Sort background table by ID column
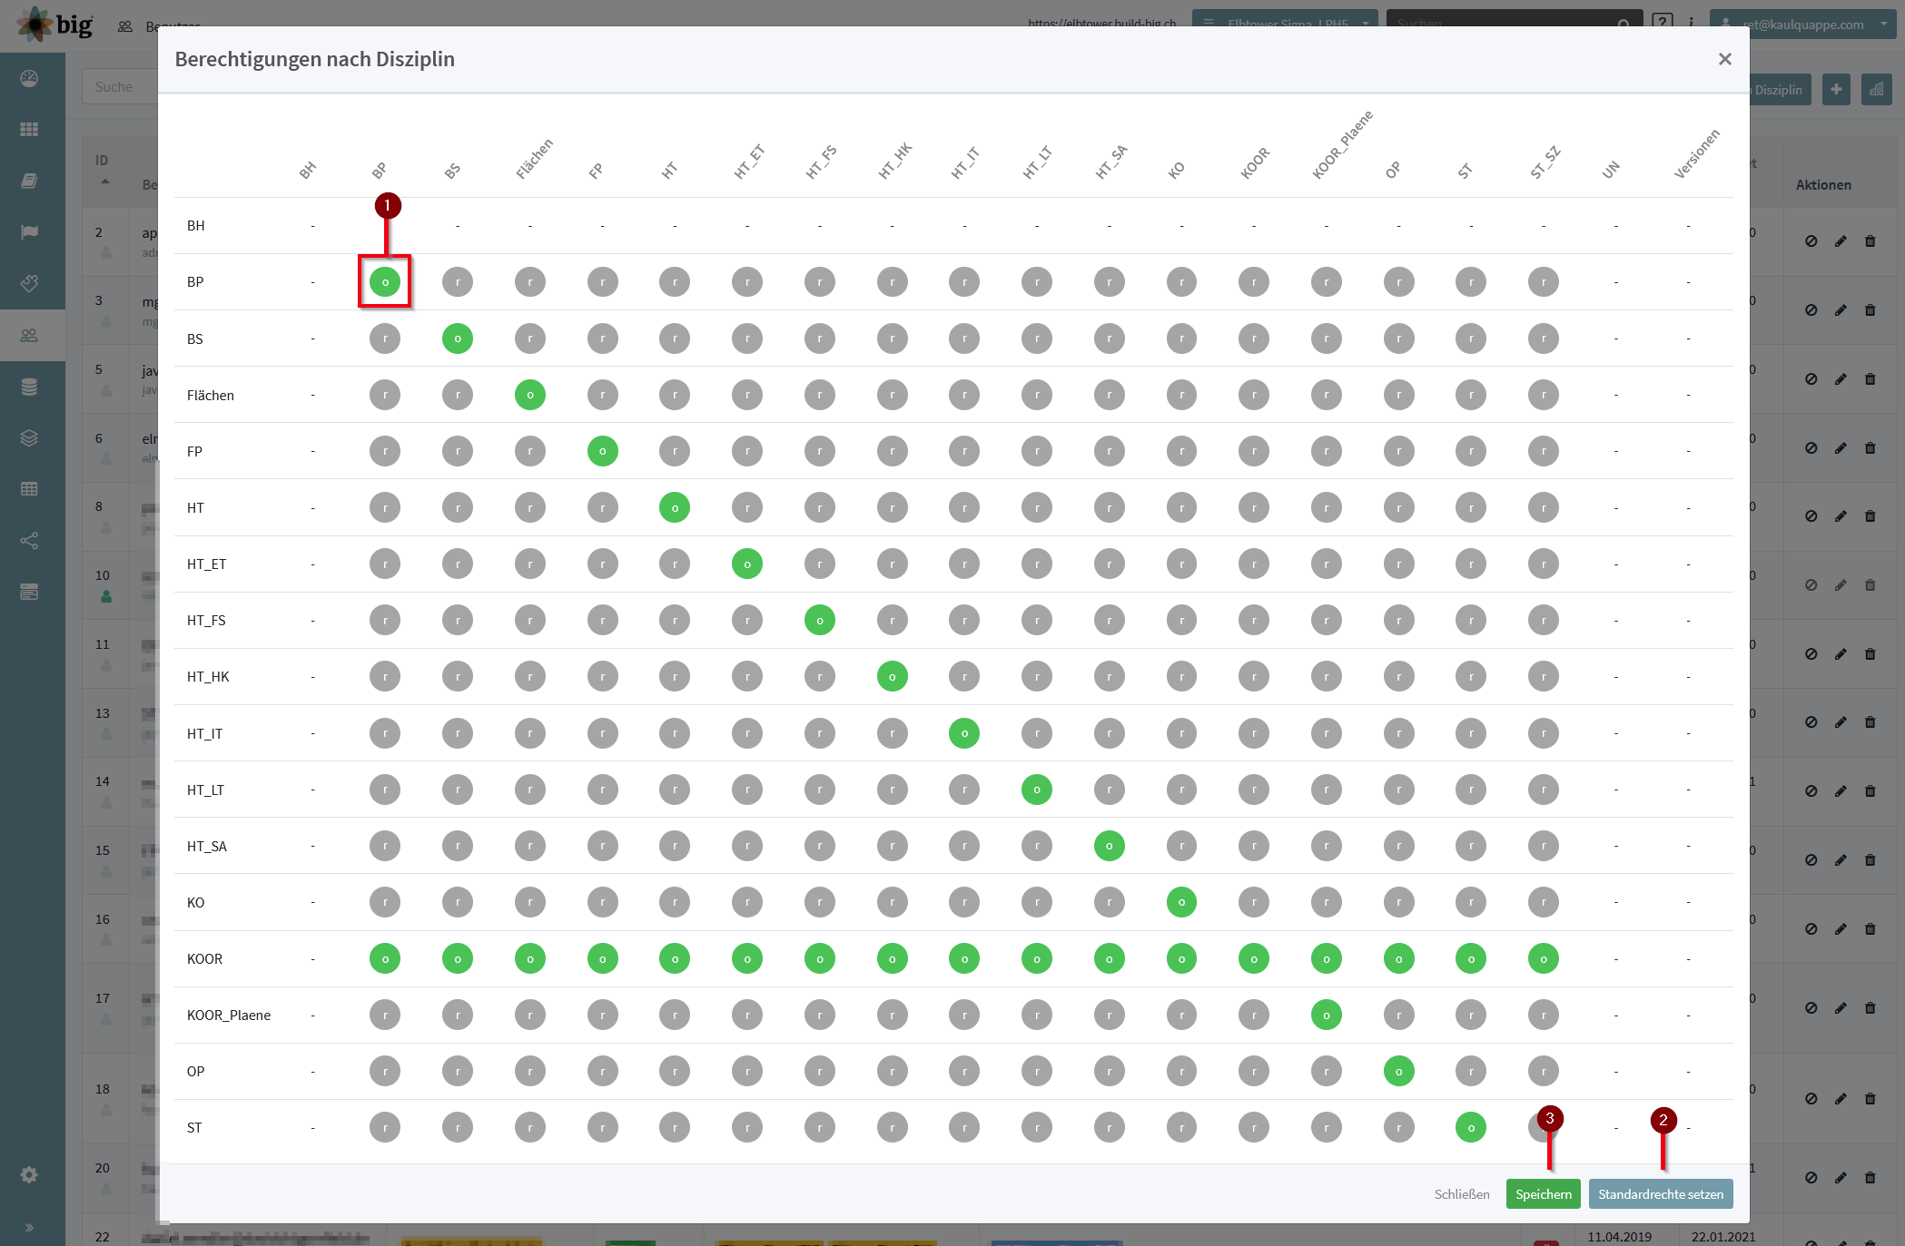The width and height of the screenshot is (1905, 1246). tap(104, 169)
